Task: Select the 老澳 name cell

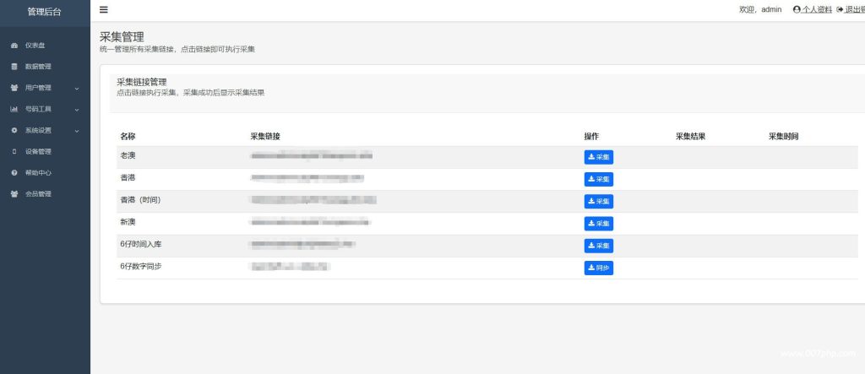Action: [128, 156]
